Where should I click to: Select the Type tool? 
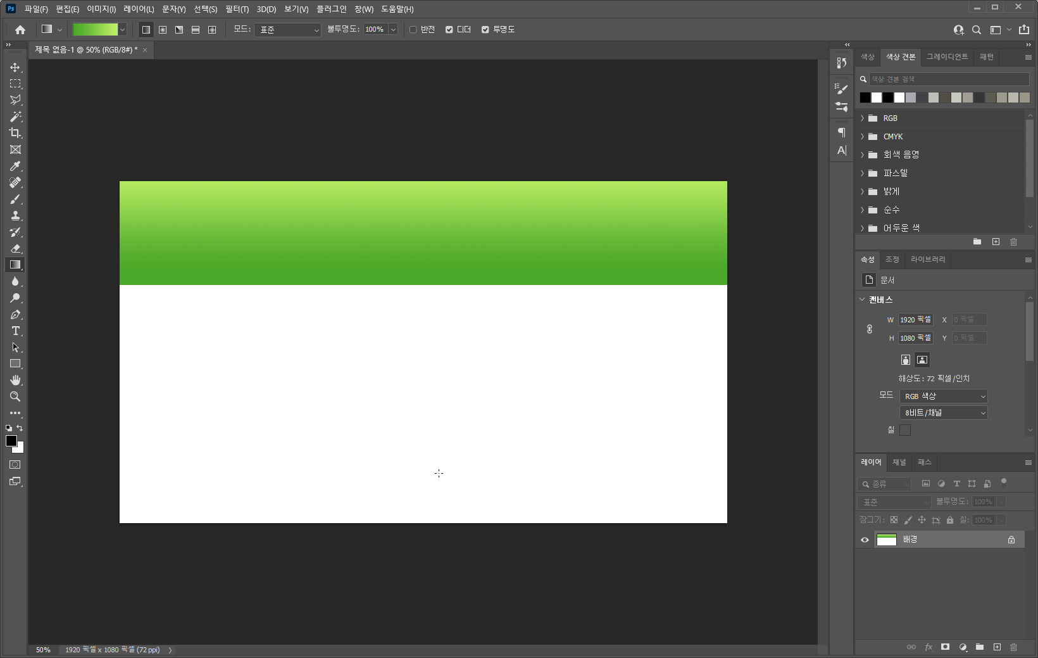pos(15,331)
